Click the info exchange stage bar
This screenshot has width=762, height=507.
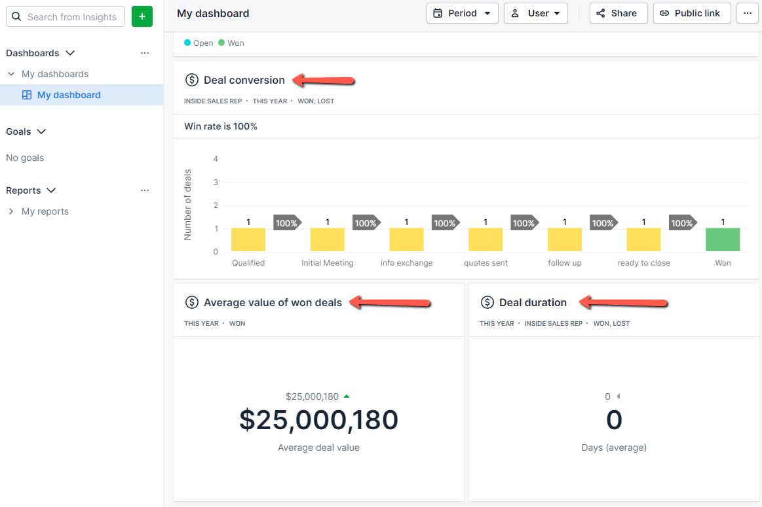[406, 239]
